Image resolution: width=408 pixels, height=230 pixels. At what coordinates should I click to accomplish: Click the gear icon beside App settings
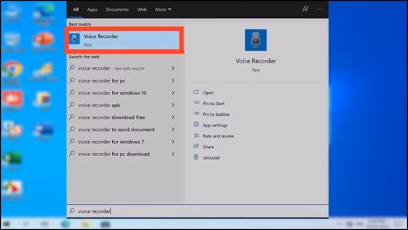coord(196,125)
